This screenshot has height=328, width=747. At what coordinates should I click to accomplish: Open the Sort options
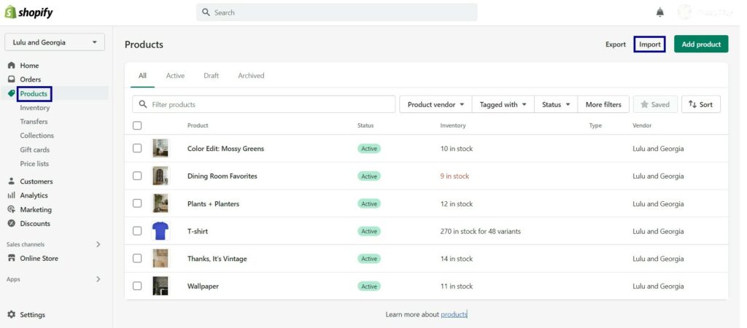point(701,104)
